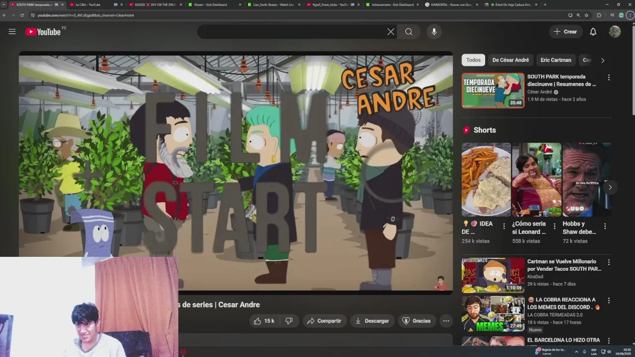Open the notifications bell
The image size is (635, 357).
593,32
